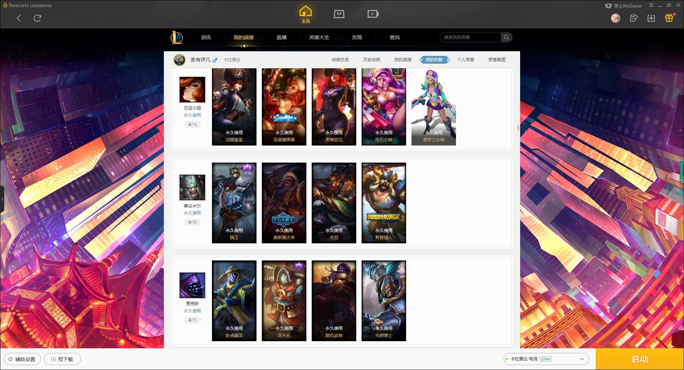The height and width of the screenshot is (370, 684).
Task: Focus the 搜索我的英雄 search field
Action: tap(470, 37)
